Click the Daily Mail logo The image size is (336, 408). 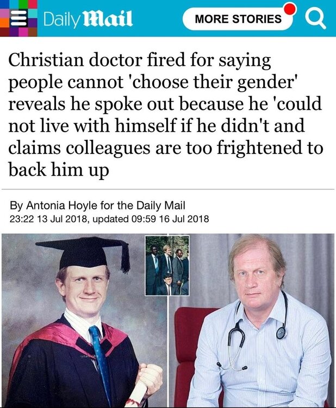pyautogui.click(x=88, y=19)
